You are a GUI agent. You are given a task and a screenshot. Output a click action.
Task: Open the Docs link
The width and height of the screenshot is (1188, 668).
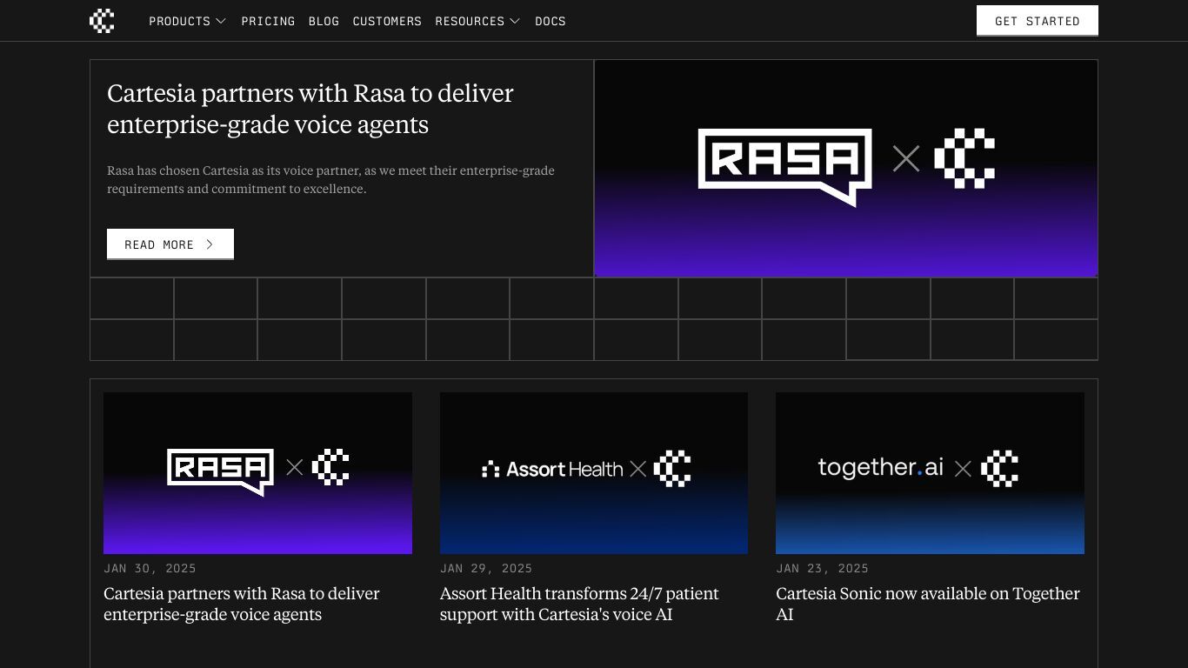551,21
